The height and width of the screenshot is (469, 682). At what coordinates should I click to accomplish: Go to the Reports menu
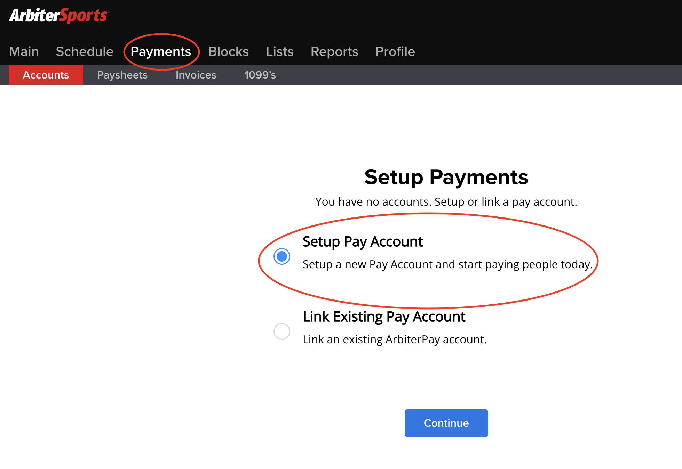(x=334, y=51)
